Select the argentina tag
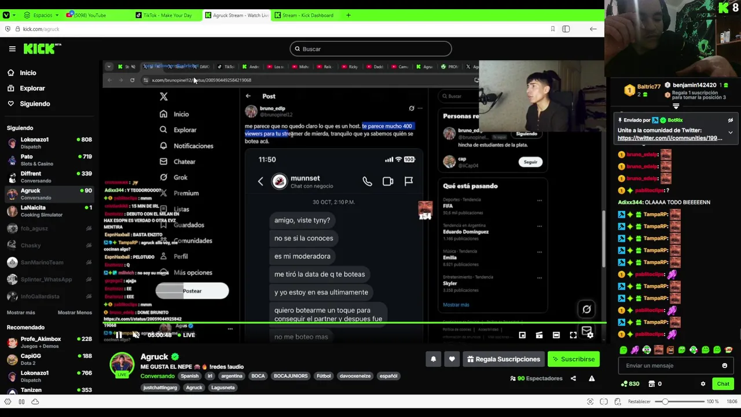Viewport: 741px width, 417px height. pyautogui.click(x=232, y=376)
